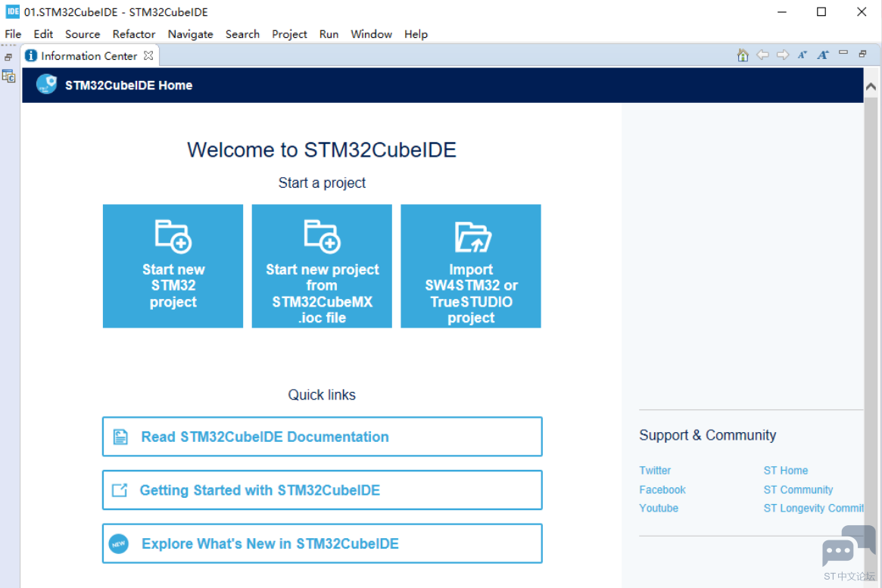Open the Navigate menu

pos(191,34)
